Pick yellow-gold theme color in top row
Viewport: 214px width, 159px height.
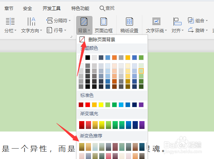(128, 58)
